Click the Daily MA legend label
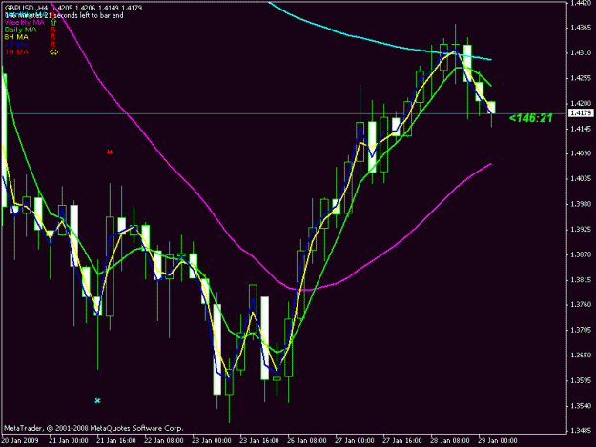The width and height of the screenshot is (596, 447). tap(20, 30)
